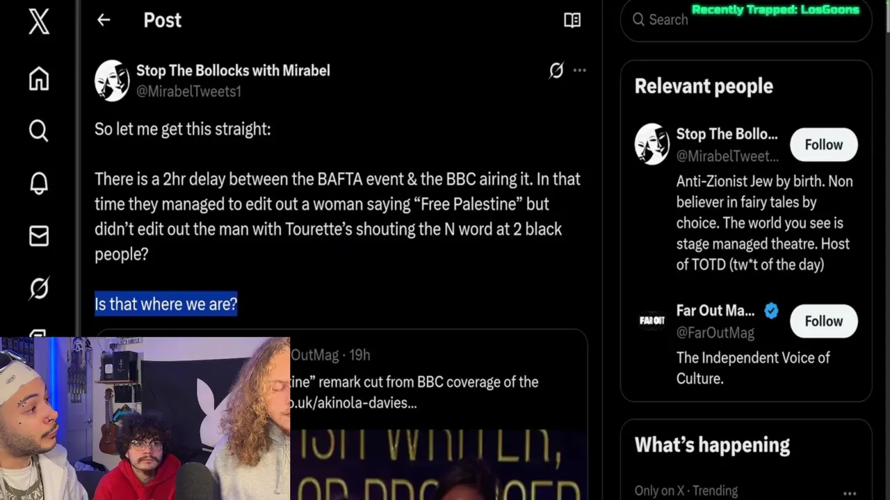The image size is (890, 500).
Task: Click the Post page title
Action: click(162, 20)
